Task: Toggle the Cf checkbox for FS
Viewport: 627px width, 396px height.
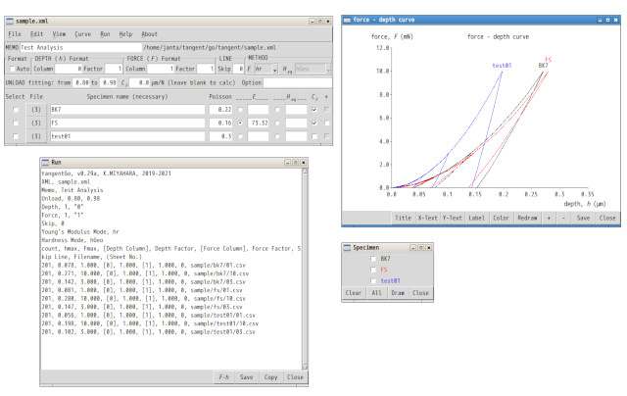Action: pos(314,124)
